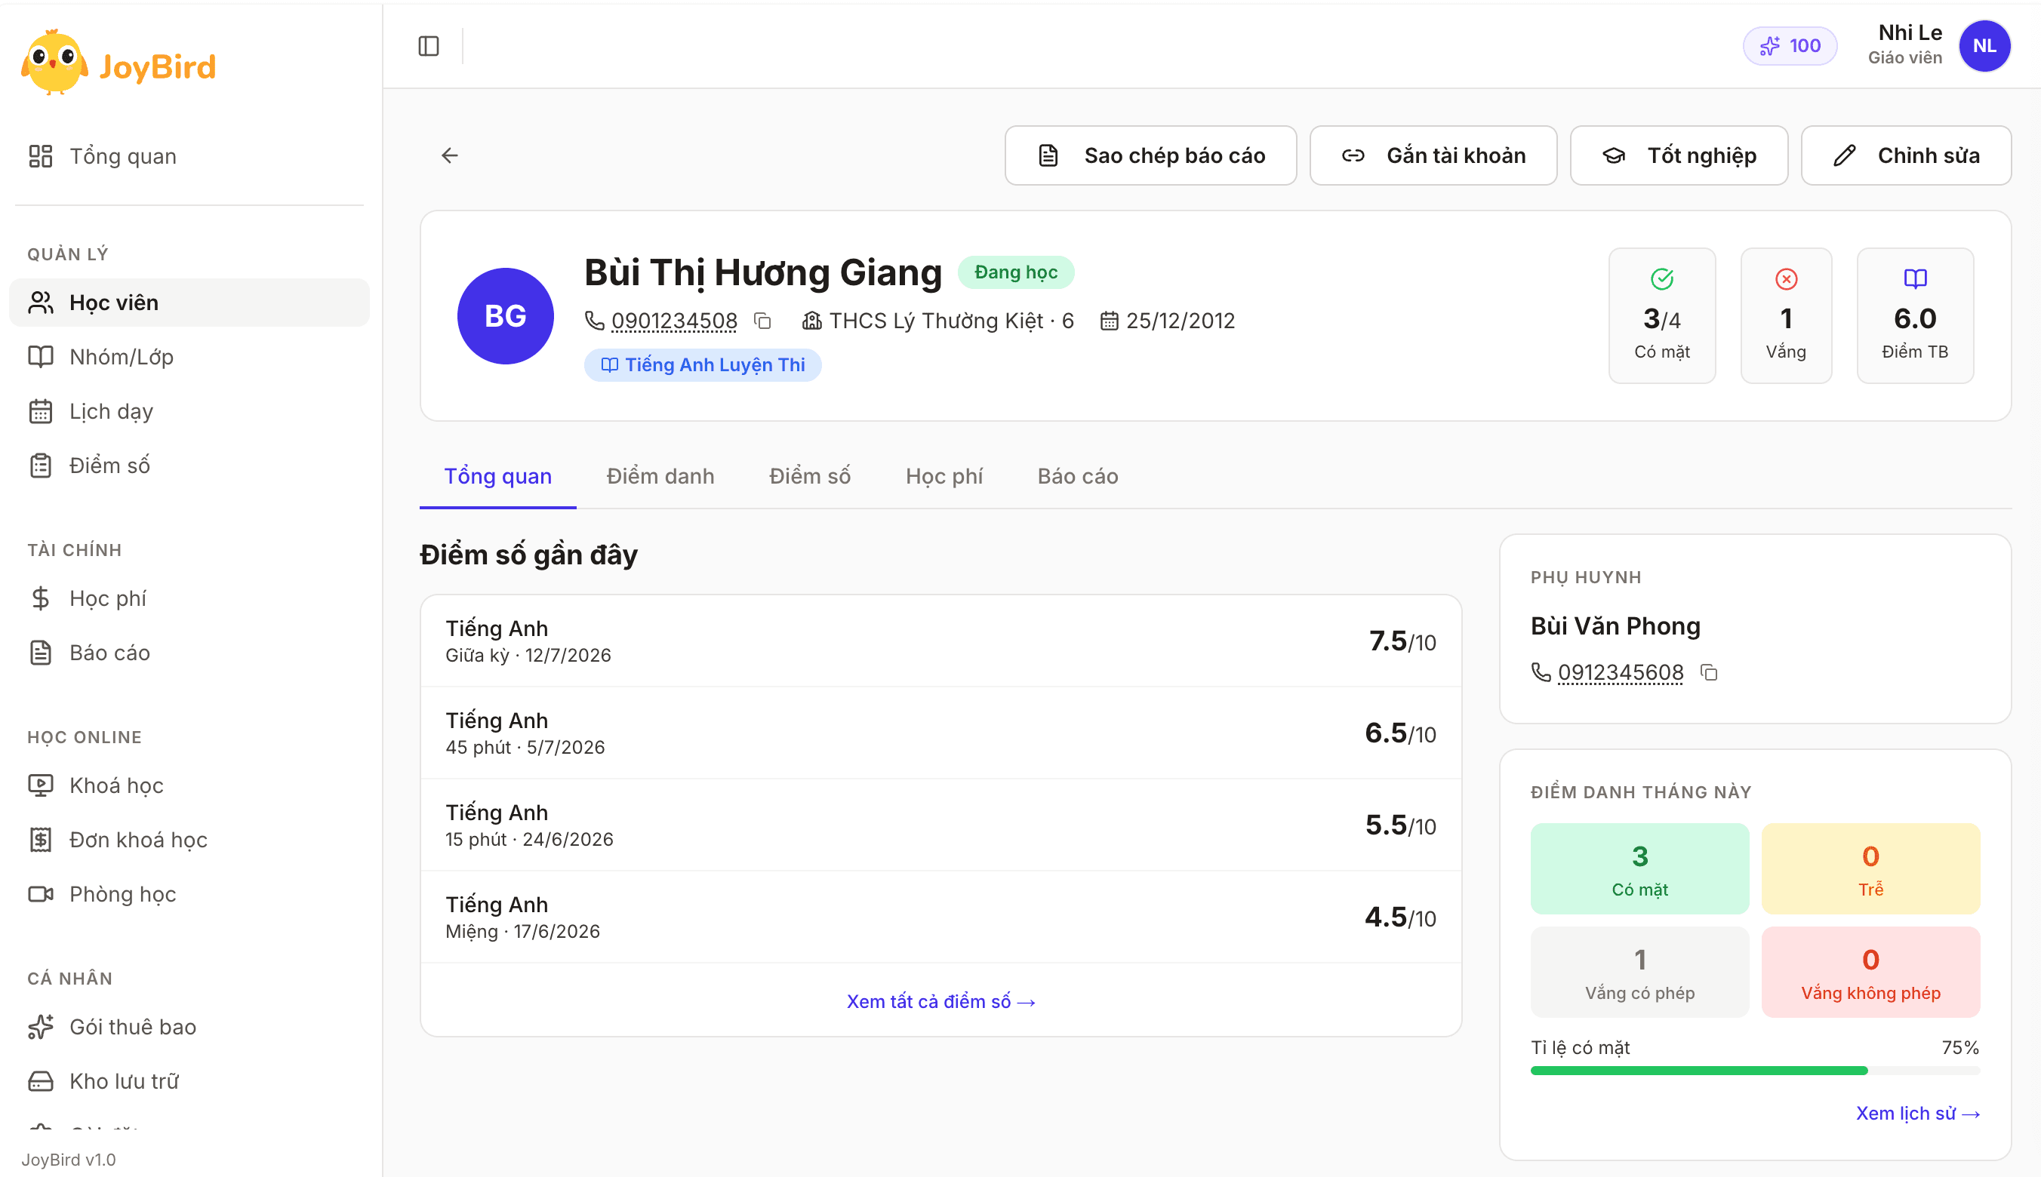Click the 7.5/10 score value
This screenshot has height=1177, width=2041.
click(1402, 642)
